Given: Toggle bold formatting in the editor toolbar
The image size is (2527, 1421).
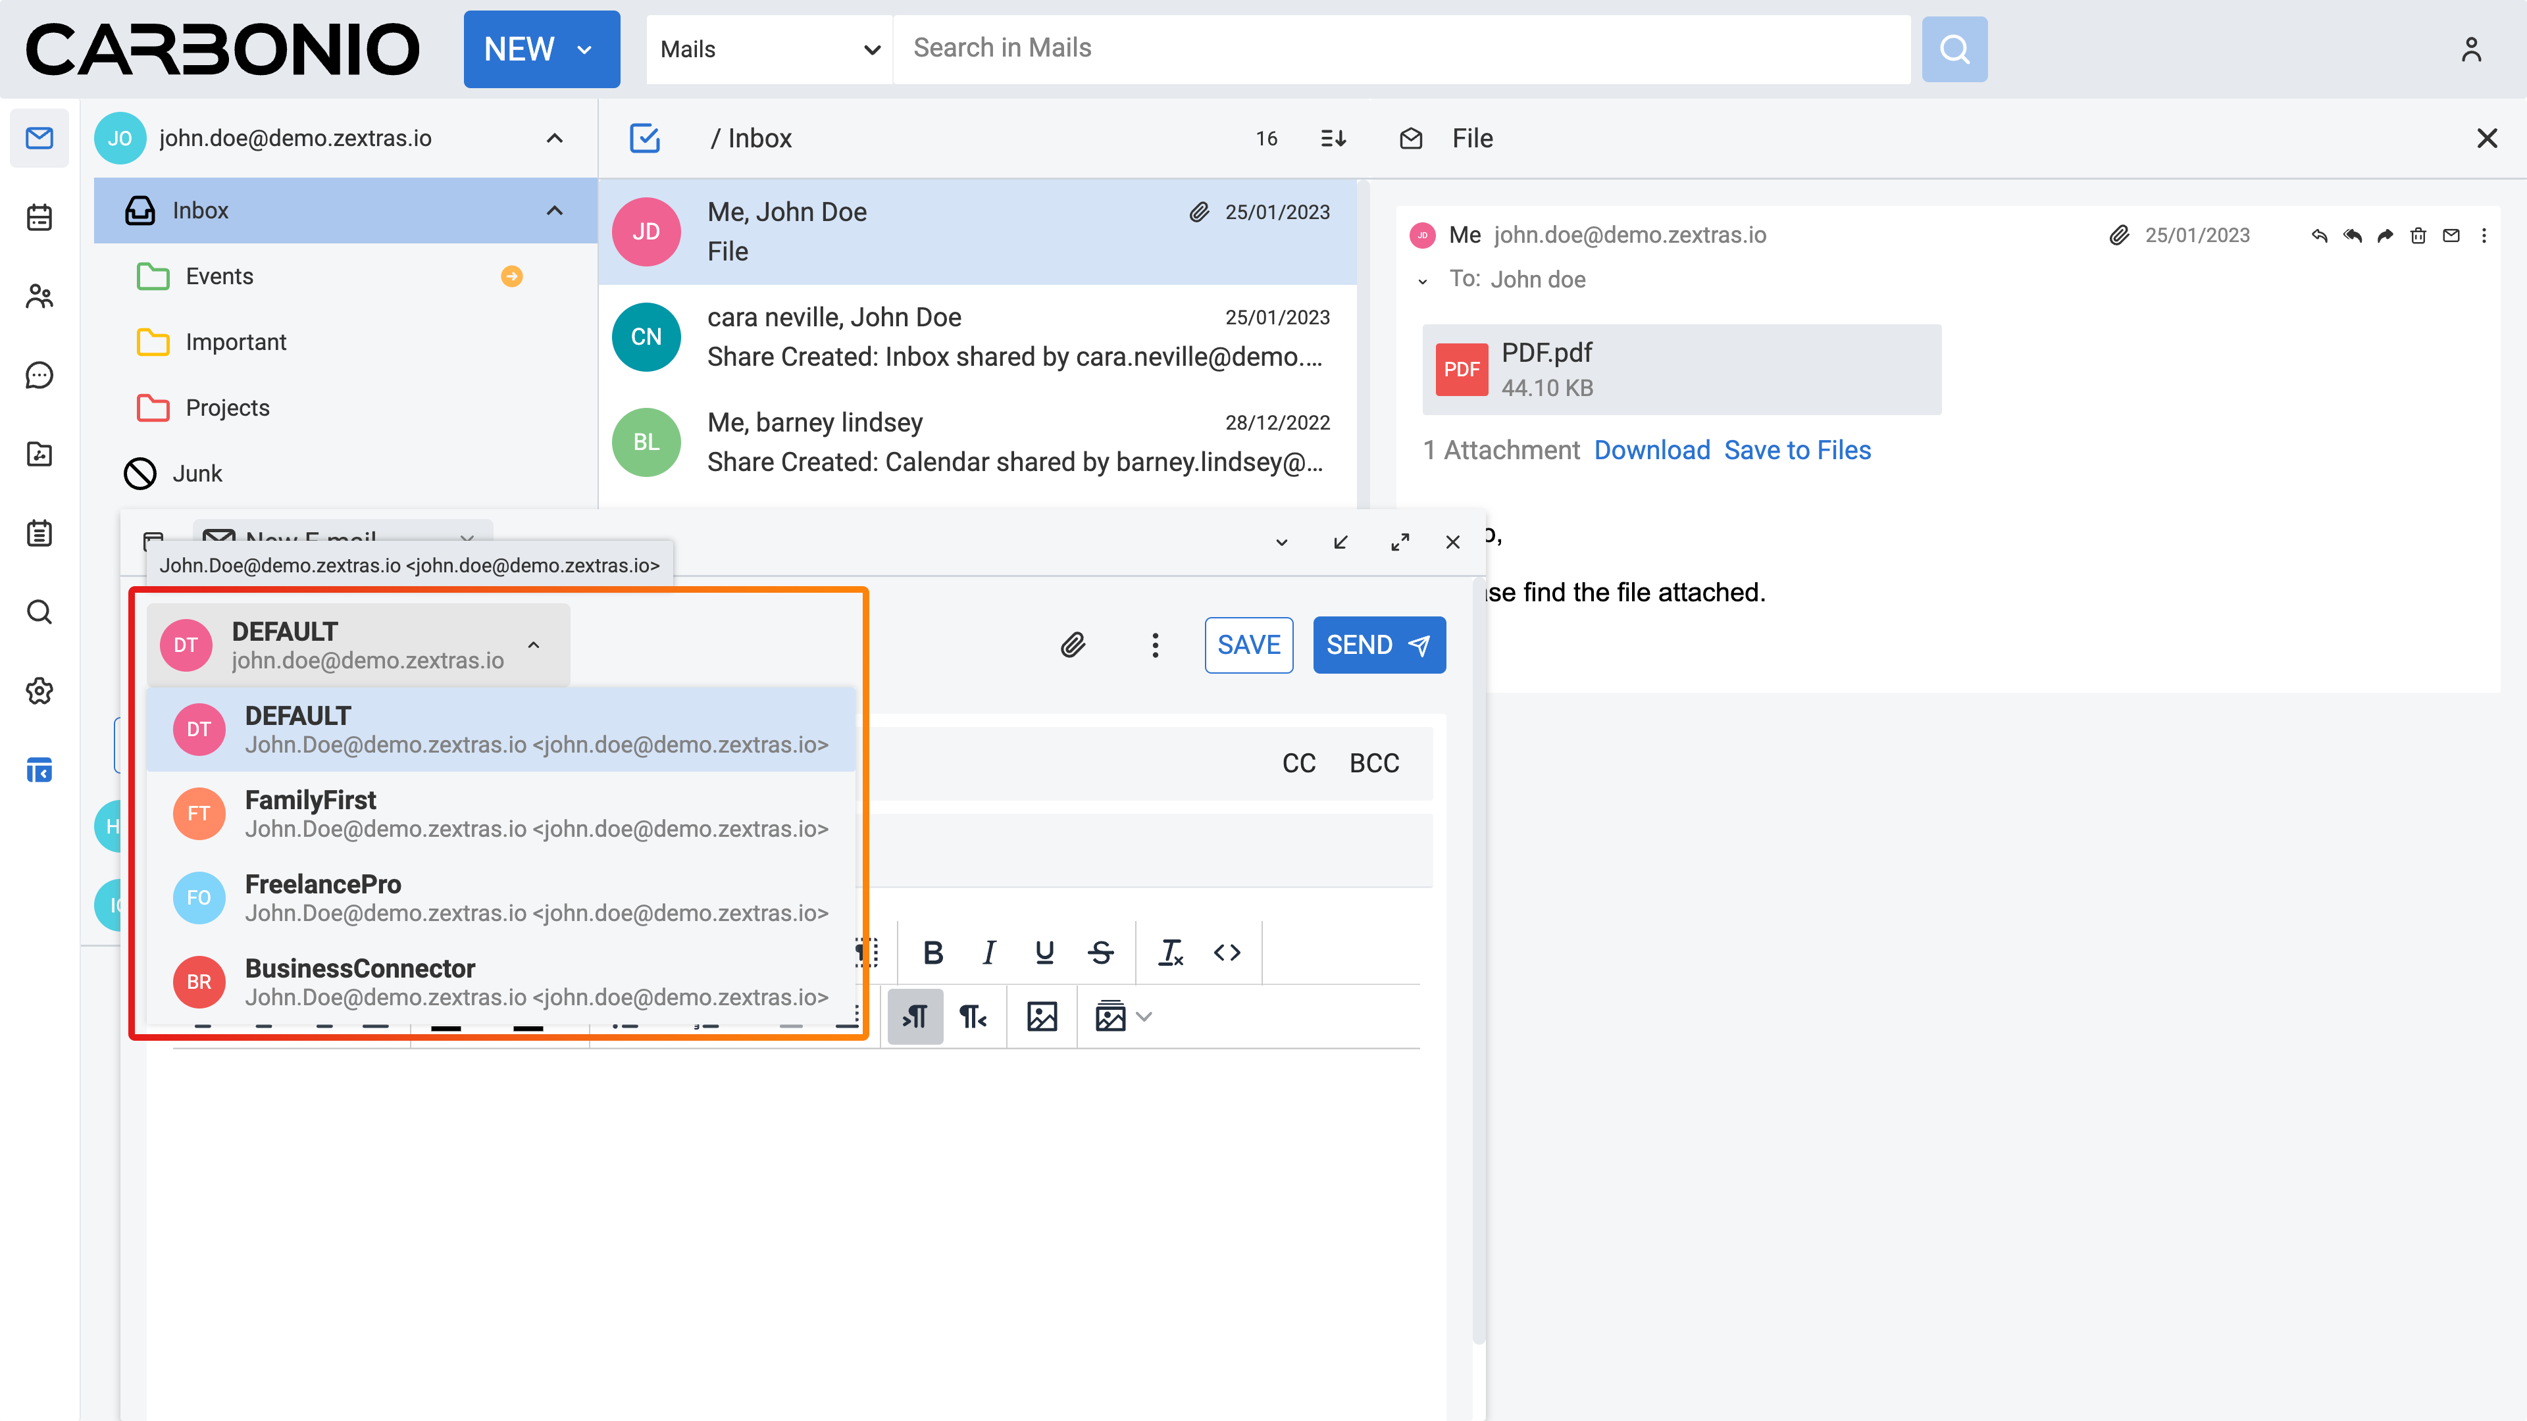Looking at the screenshot, I should (933, 952).
